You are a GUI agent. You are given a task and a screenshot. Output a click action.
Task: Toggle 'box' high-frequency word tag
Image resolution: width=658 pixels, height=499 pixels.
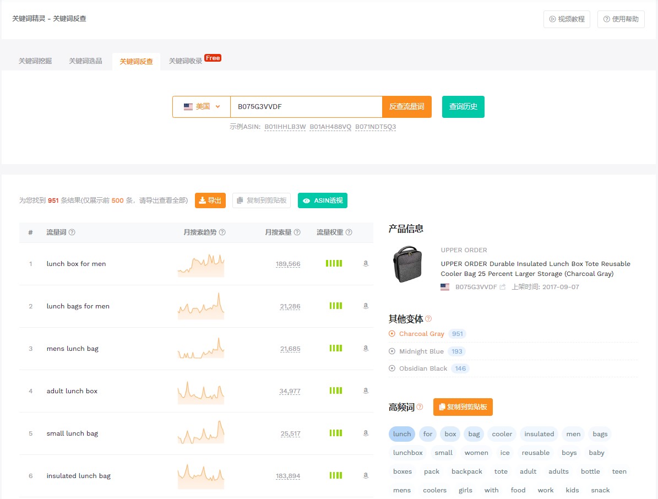pyautogui.click(x=450, y=434)
